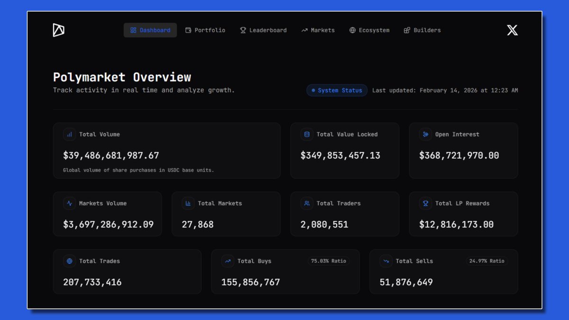This screenshot has height=320, width=569.
Task: Click the Total Volume bar chart icon
Action: point(70,135)
